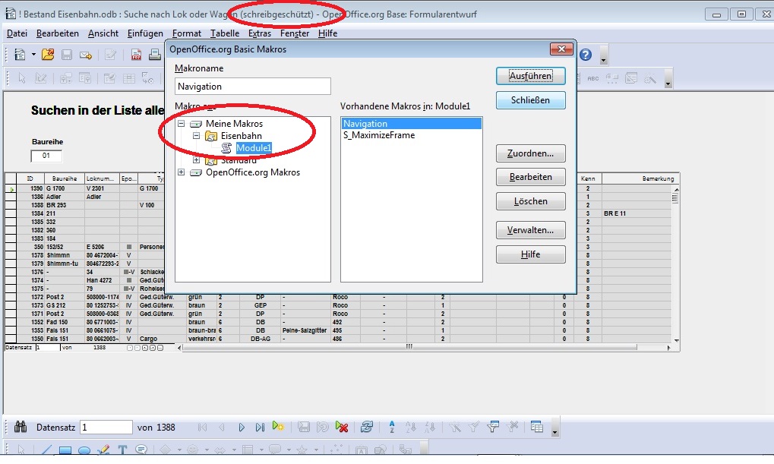Screen dimensions: 774x464
Task: Select the Rectangle drawing tool
Action: point(65,450)
